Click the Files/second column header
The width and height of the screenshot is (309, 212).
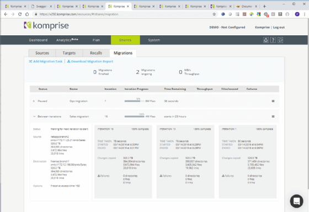click(230, 89)
